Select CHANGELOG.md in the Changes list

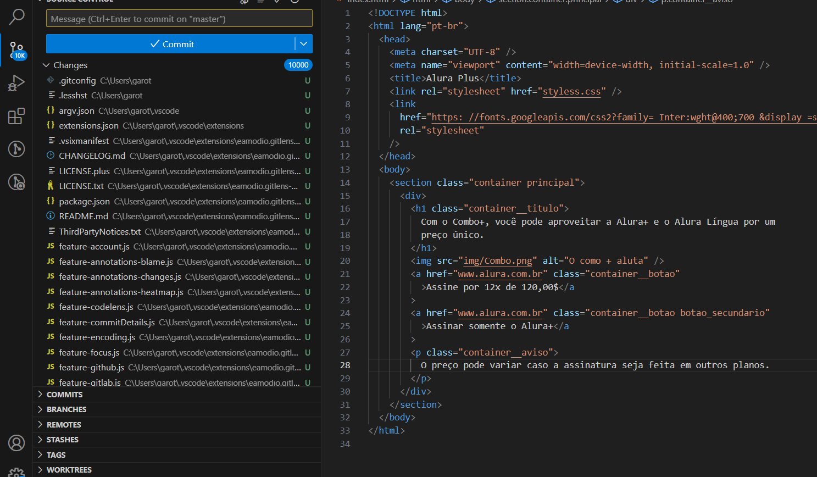click(x=177, y=156)
